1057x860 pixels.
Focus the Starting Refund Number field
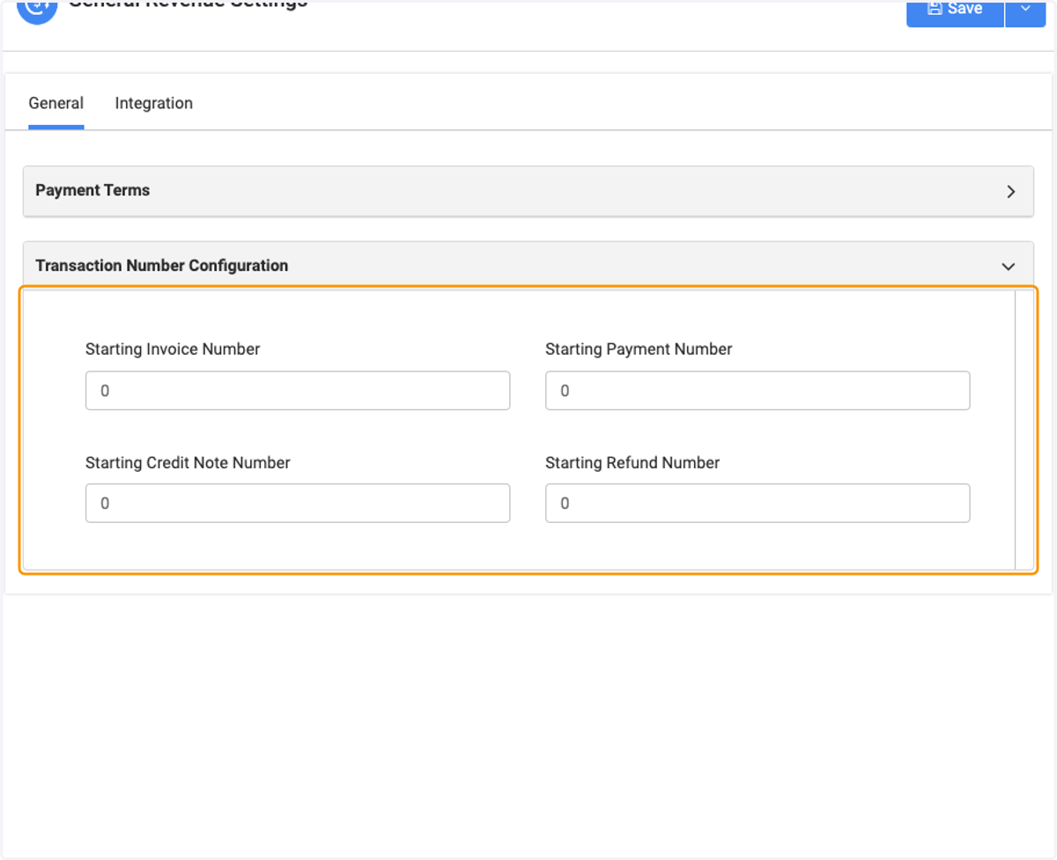[758, 504]
